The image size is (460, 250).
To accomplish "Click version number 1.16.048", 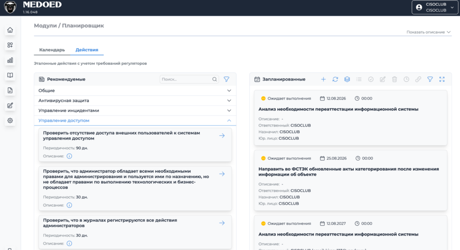I will pos(30,12).
